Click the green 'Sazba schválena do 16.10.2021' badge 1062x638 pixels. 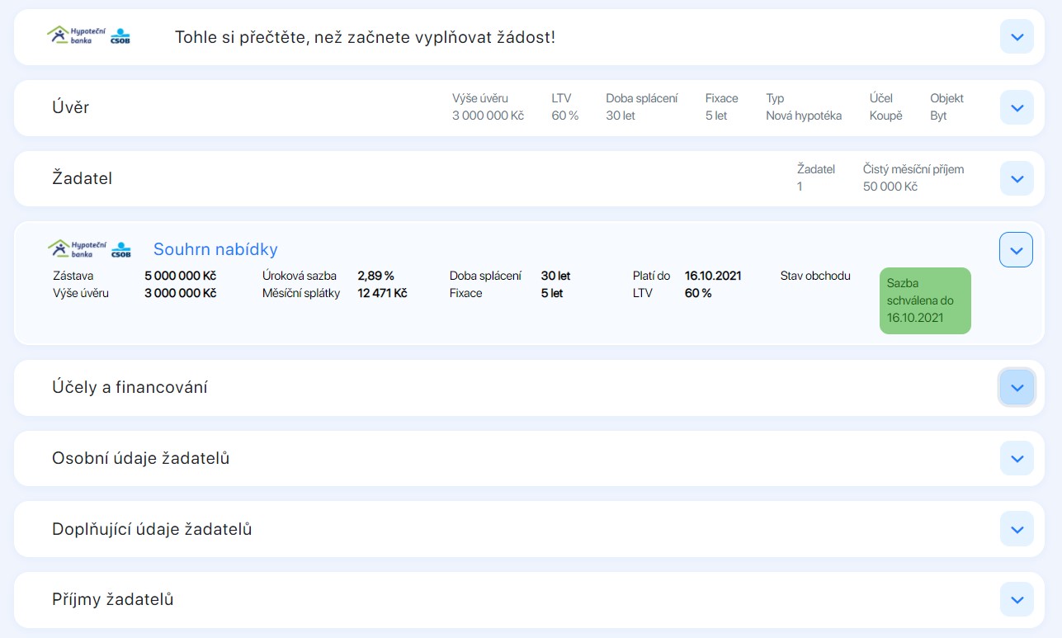click(x=924, y=300)
